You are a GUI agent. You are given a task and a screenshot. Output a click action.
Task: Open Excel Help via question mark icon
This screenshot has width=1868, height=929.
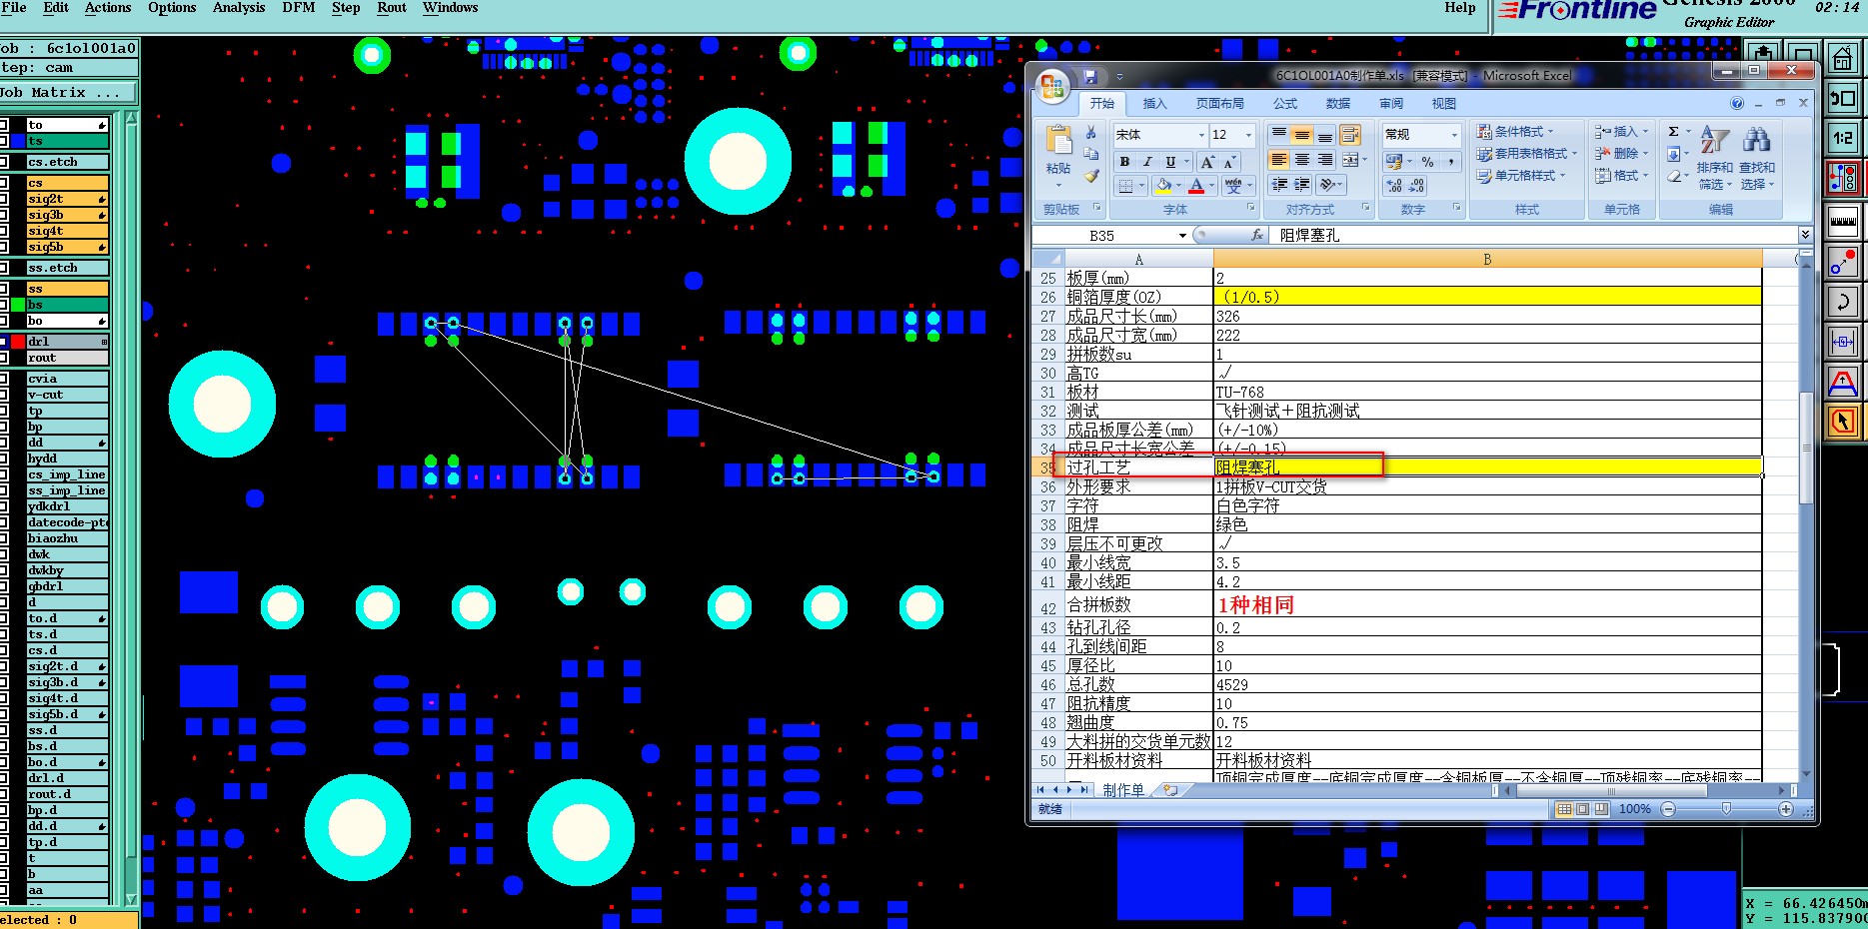pos(1737,103)
